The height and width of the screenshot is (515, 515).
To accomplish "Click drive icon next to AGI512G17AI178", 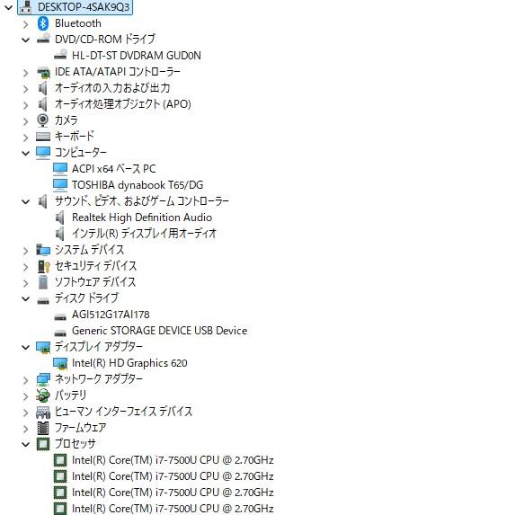I will click(x=60, y=316).
